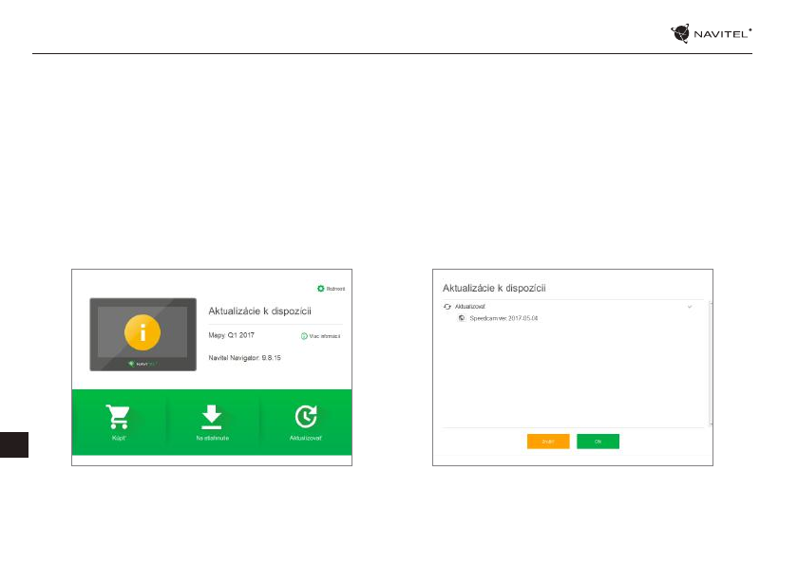
Task: Click the orange Zrušiť button
Action: (x=548, y=442)
